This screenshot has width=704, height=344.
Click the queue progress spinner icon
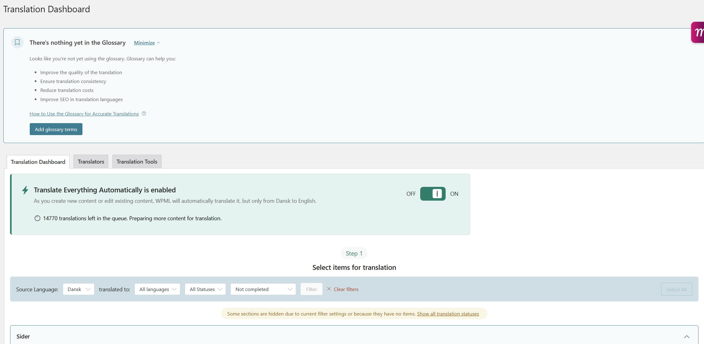[x=37, y=218]
